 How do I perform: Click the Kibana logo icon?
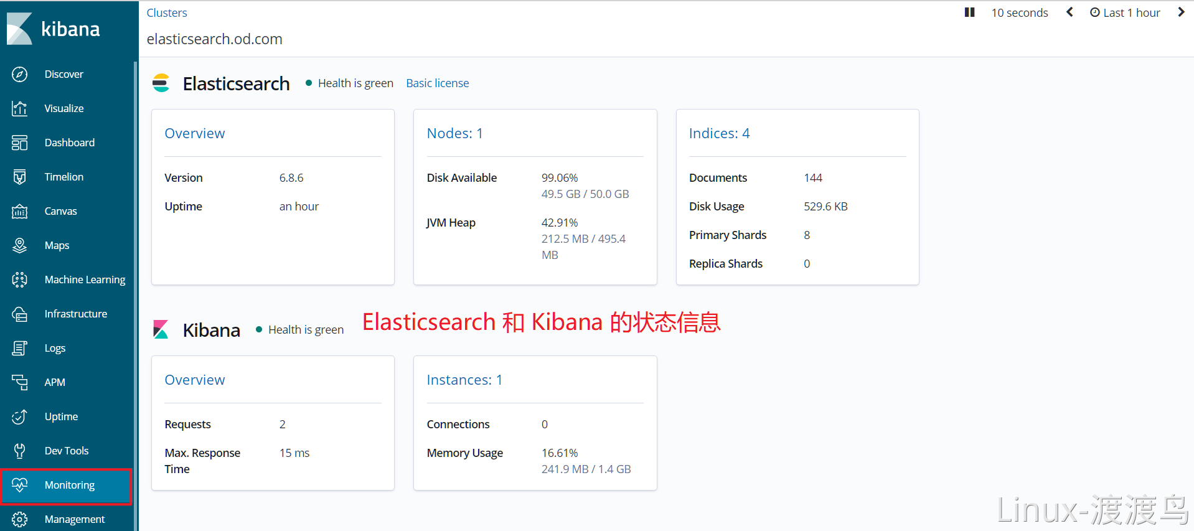pyautogui.click(x=19, y=29)
